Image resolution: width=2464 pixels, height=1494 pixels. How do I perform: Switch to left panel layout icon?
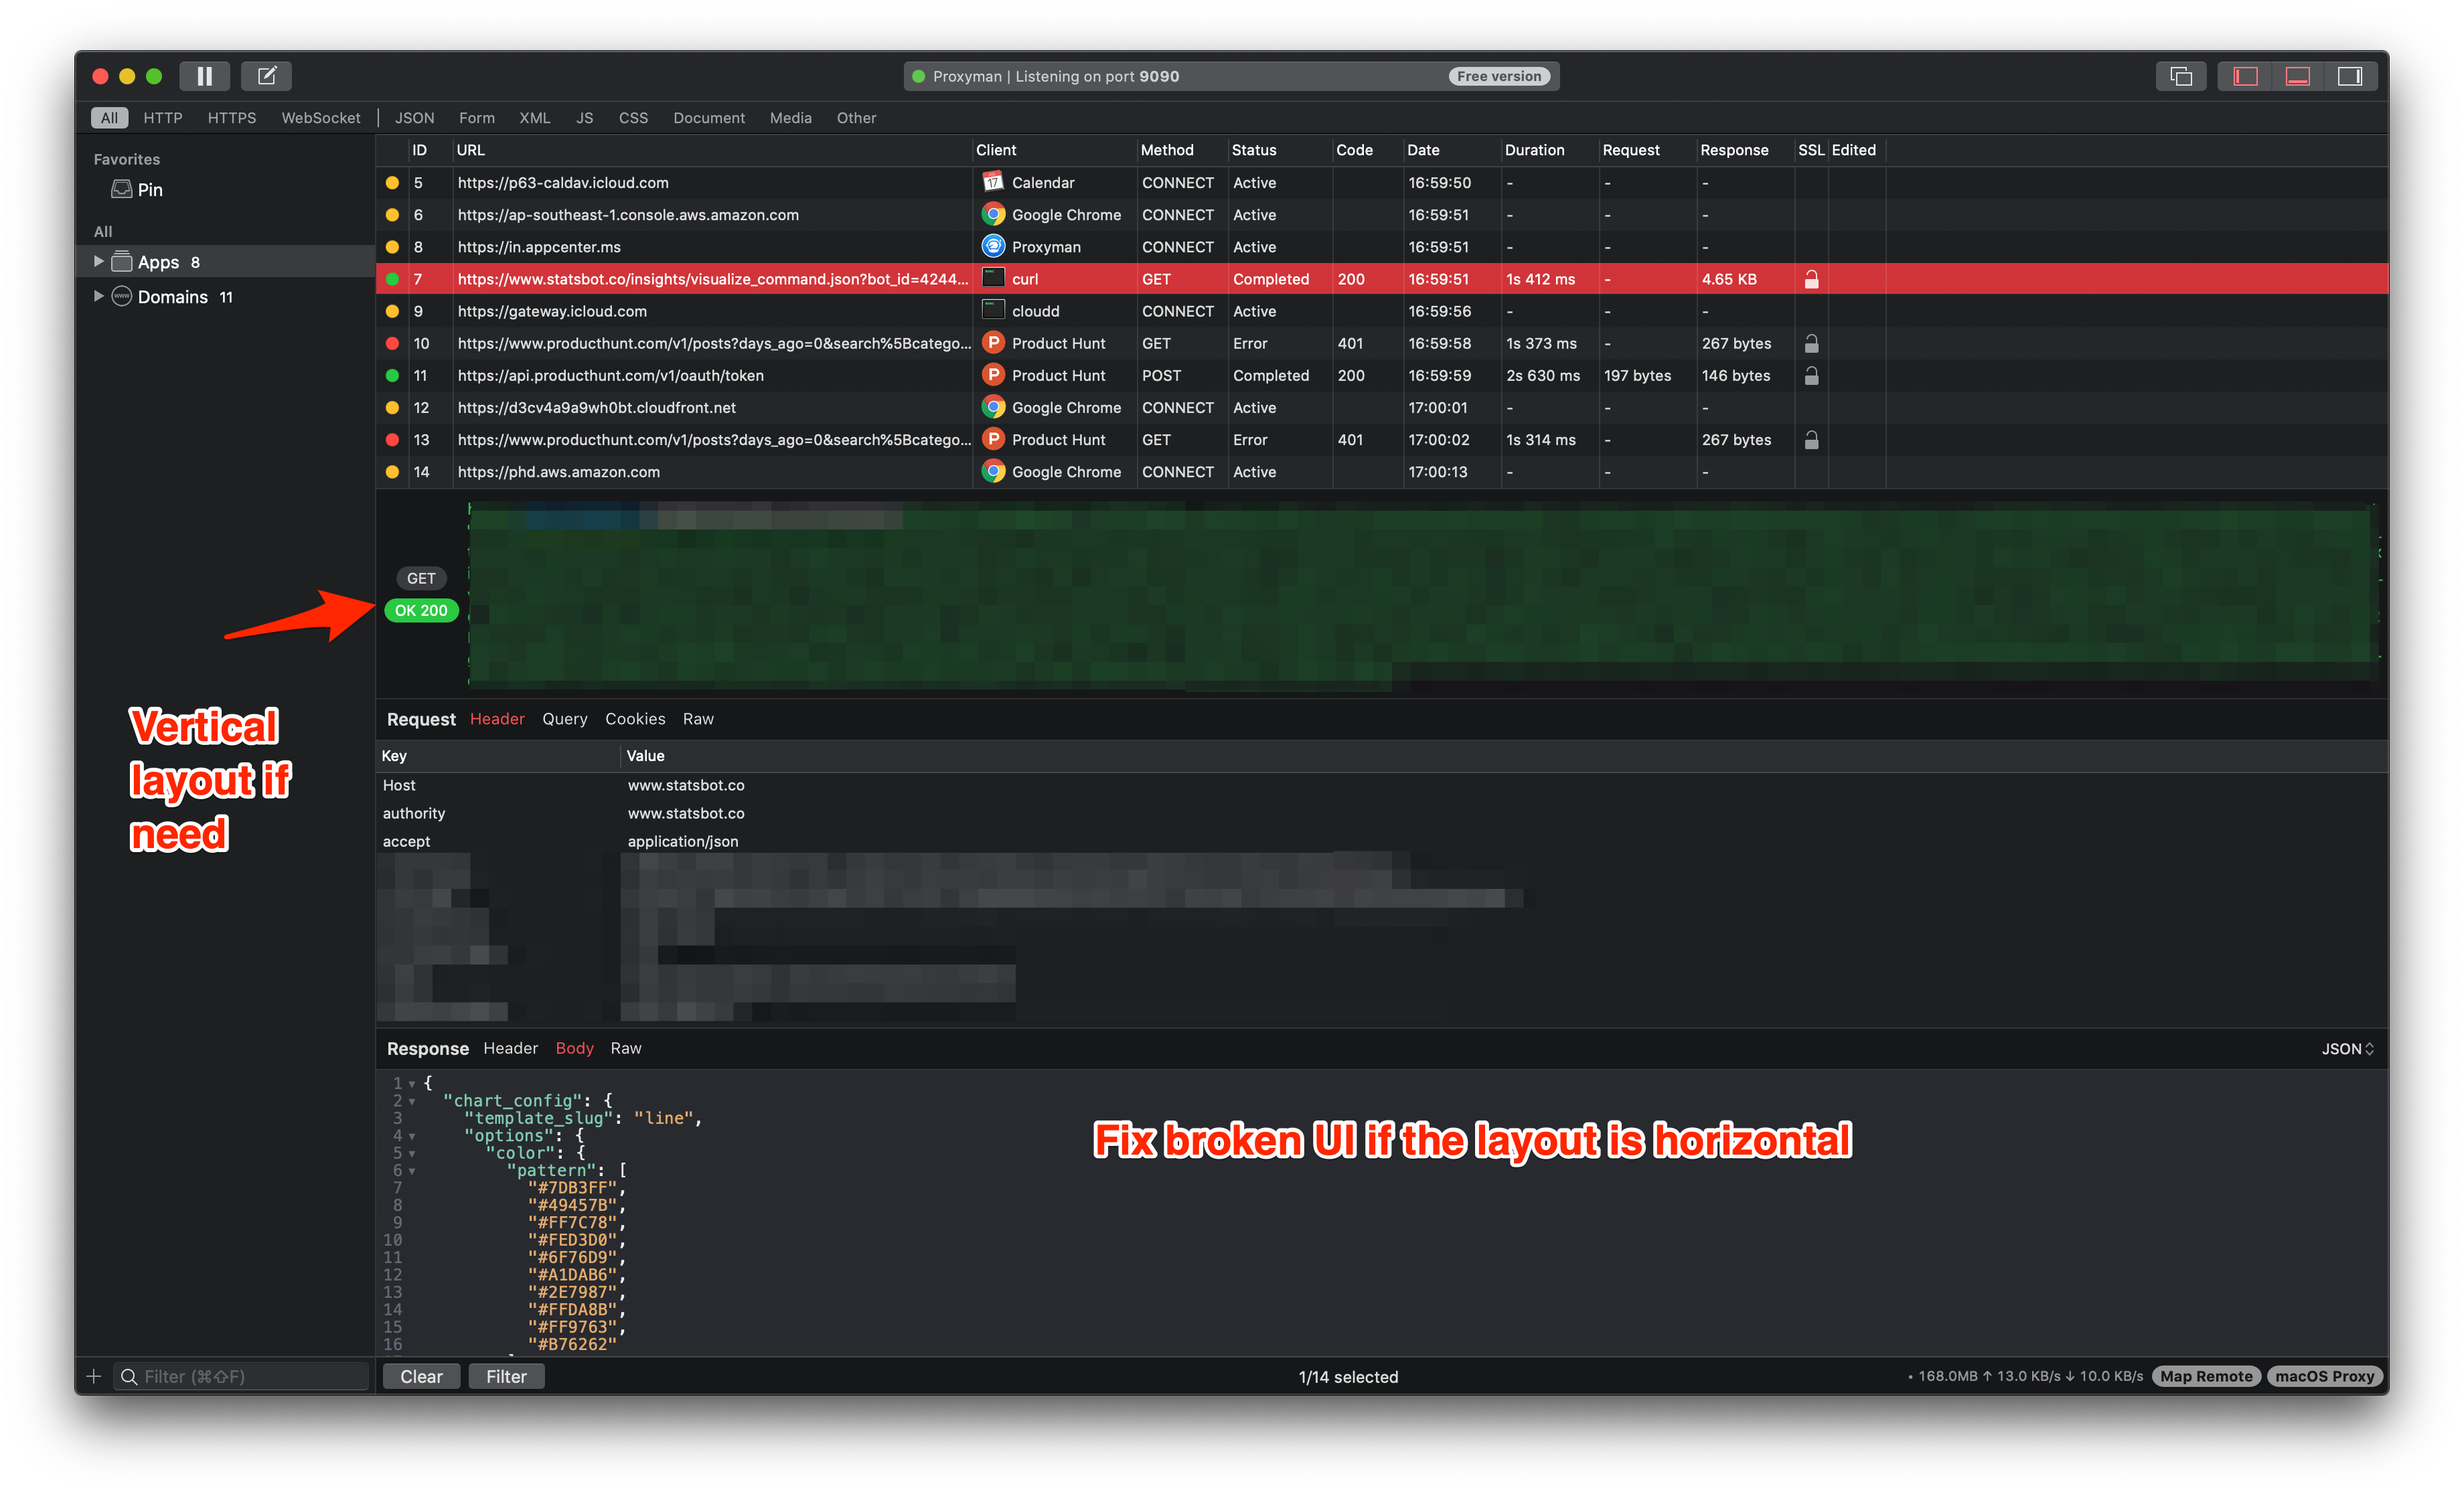pos(2246,75)
